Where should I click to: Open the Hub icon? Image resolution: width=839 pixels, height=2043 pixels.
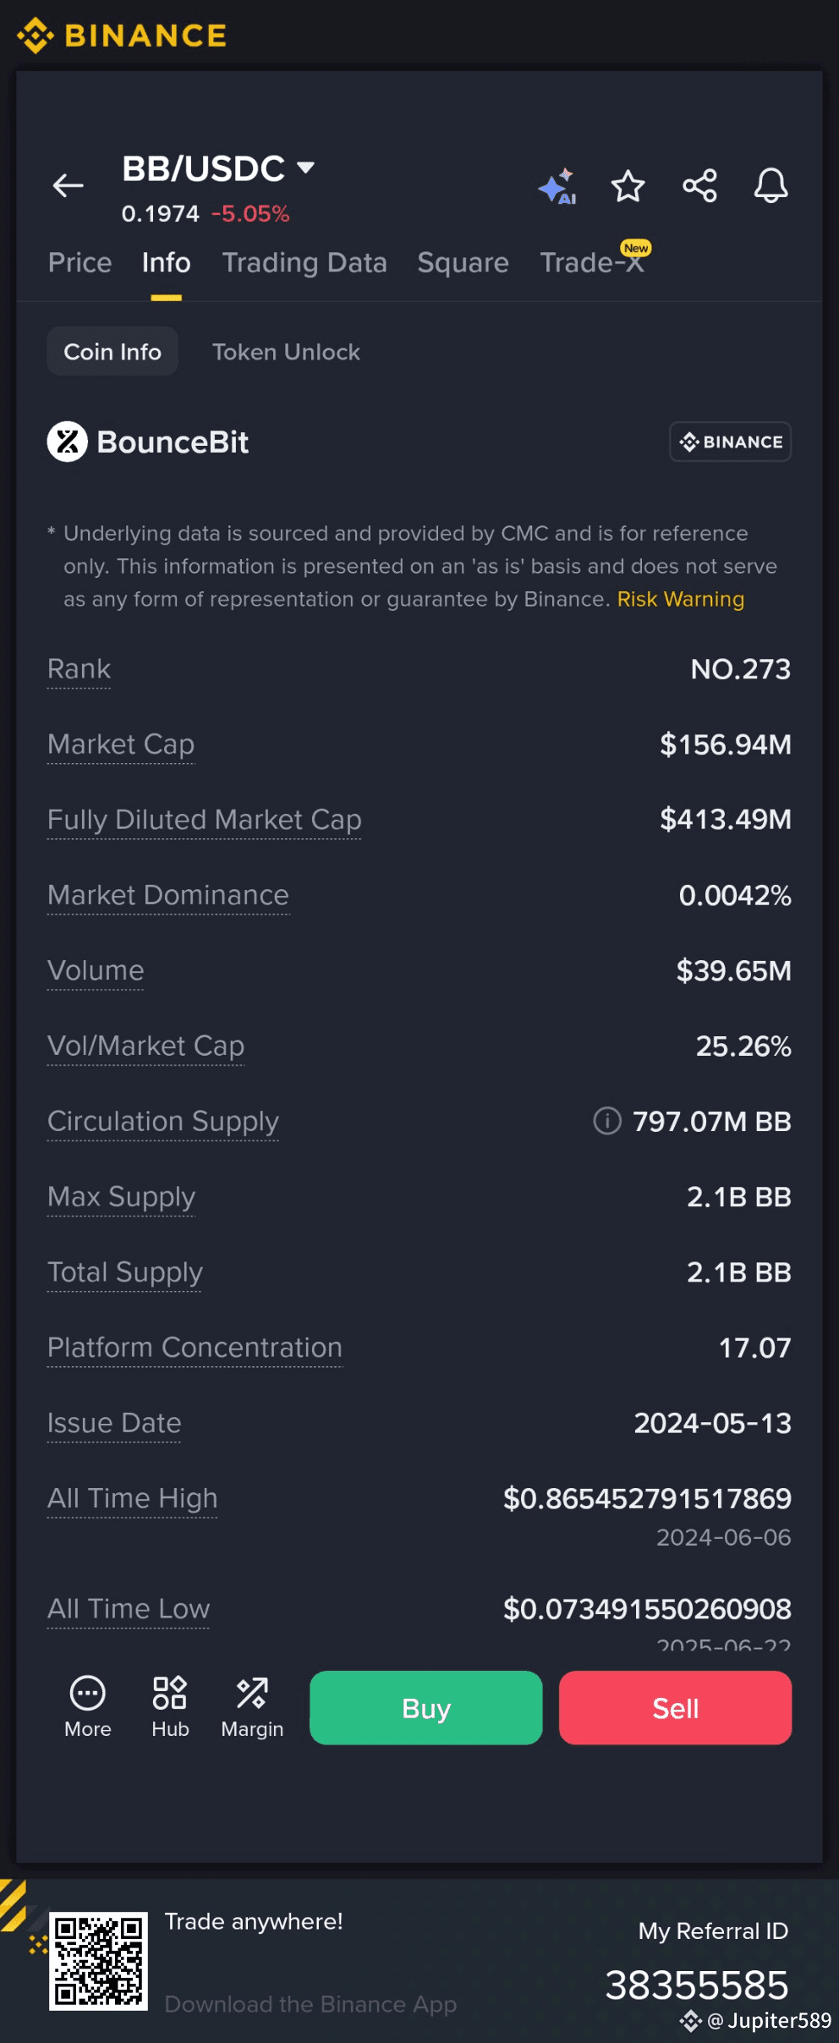tap(170, 1706)
